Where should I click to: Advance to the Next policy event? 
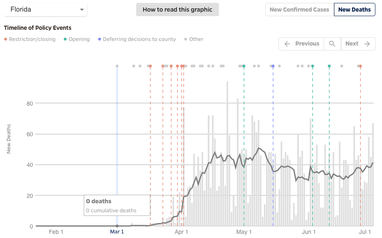[x=358, y=43]
